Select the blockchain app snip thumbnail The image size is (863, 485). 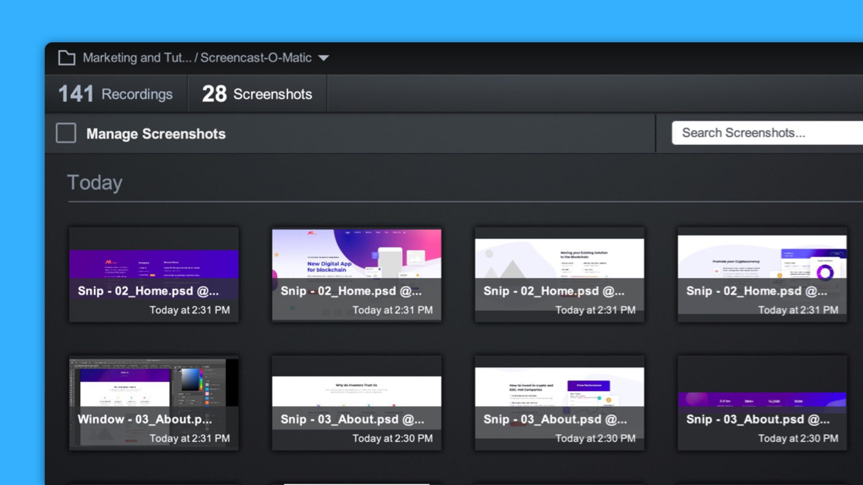tap(356, 273)
